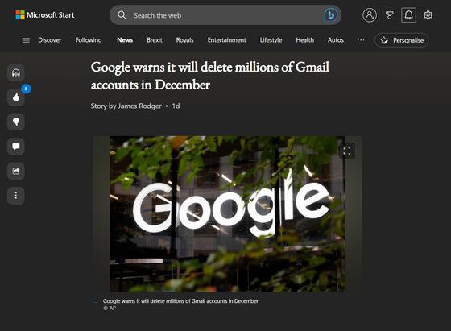Dislike the article with thumbs down

pyautogui.click(x=16, y=122)
